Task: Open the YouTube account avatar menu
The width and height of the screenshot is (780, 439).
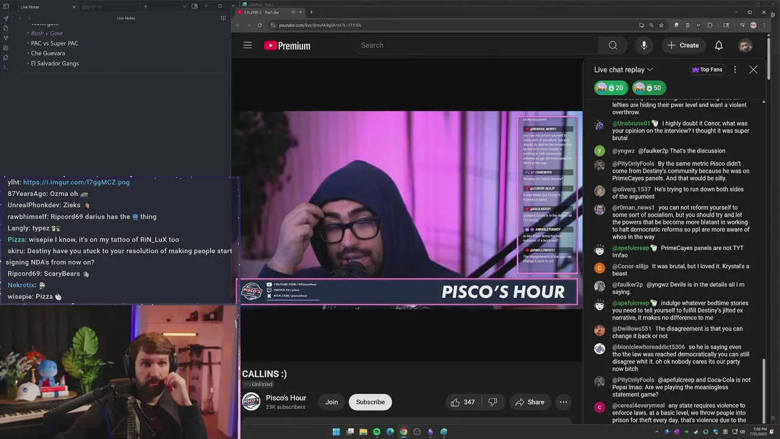Action: (745, 45)
